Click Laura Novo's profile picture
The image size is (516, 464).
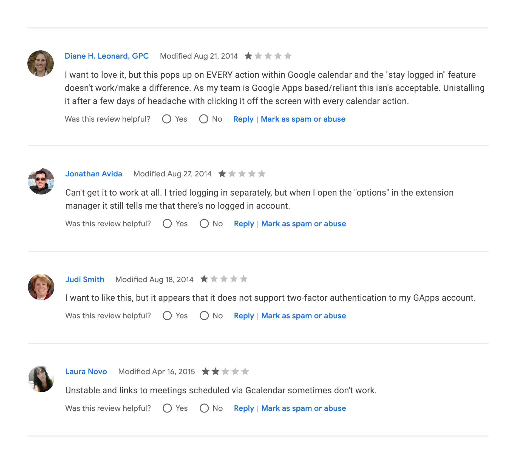click(41, 379)
